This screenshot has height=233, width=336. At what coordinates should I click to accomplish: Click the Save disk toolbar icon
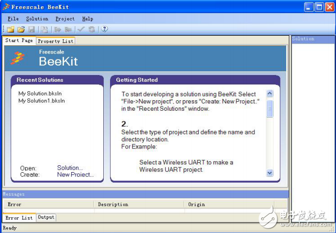click(31, 29)
